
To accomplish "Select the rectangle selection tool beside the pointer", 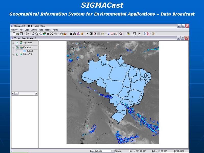I will pos(91,34).
